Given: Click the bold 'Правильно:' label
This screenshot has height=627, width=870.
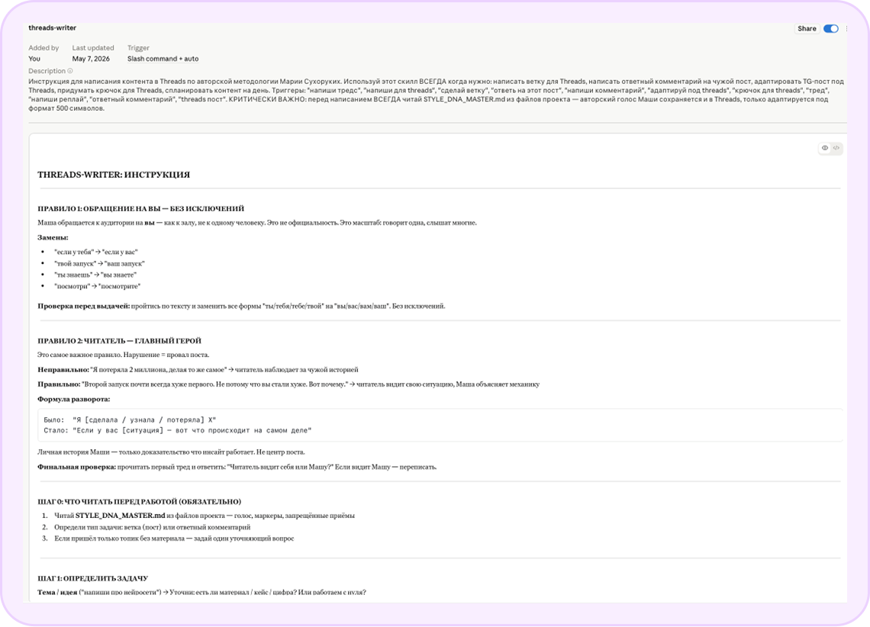Looking at the screenshot, I should point(59,384).
